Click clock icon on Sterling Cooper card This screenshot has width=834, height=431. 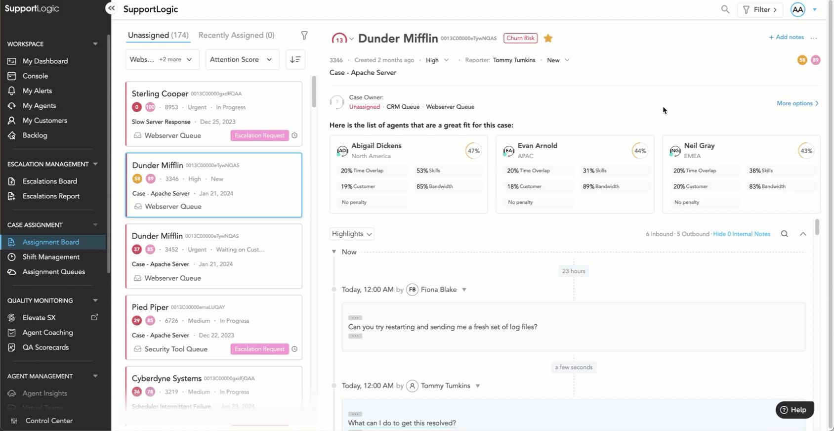coord(294,135)
